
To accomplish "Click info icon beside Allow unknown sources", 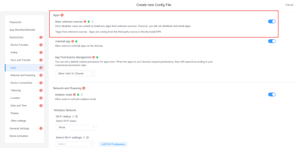I will click(92, 22).
